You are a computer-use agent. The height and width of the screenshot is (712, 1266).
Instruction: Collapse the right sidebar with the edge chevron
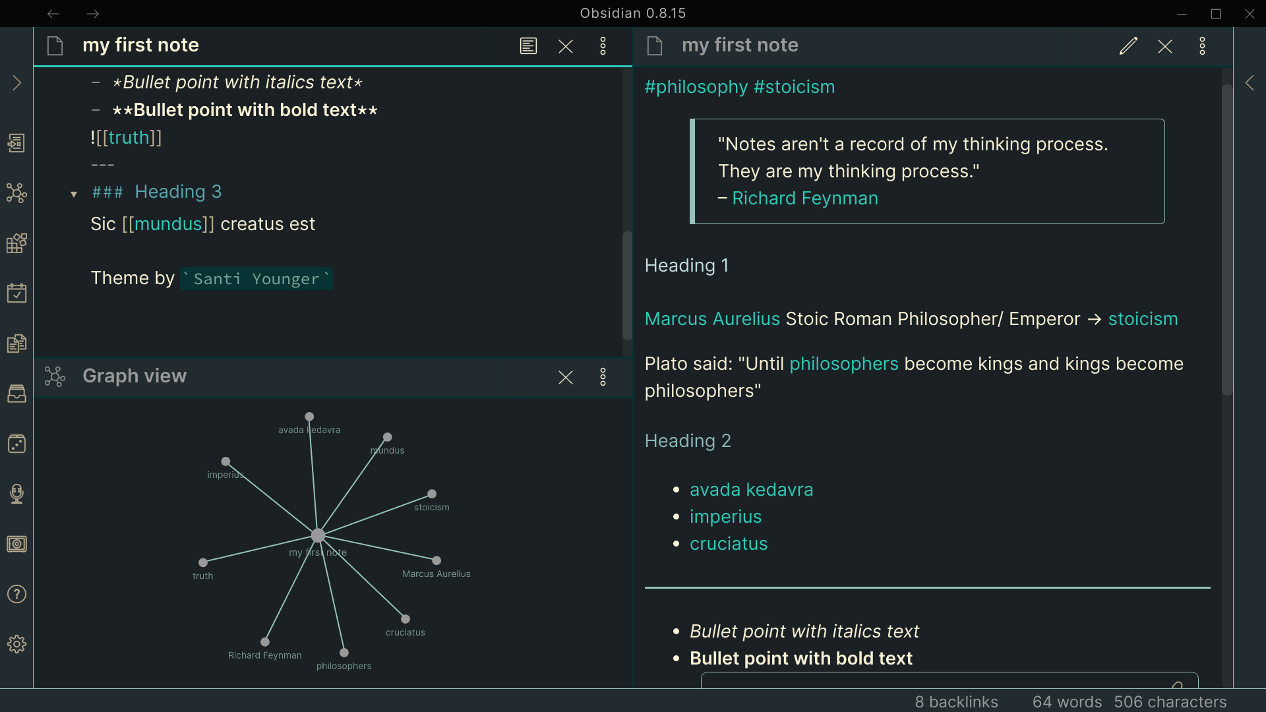(x=1250, y=83)
